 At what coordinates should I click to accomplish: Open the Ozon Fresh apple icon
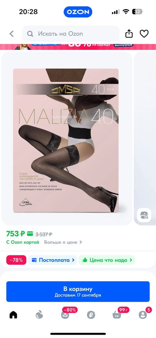coord(39,315)
